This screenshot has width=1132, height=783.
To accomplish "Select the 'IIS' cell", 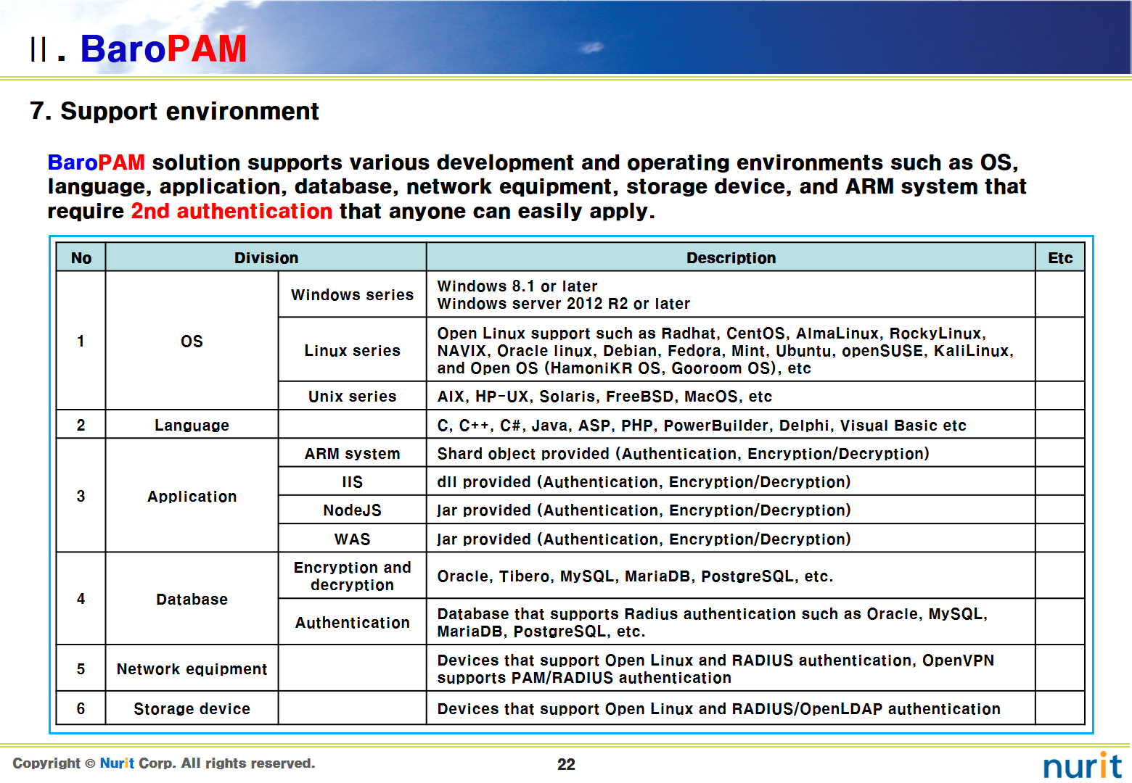I will (x=352, y=481).
